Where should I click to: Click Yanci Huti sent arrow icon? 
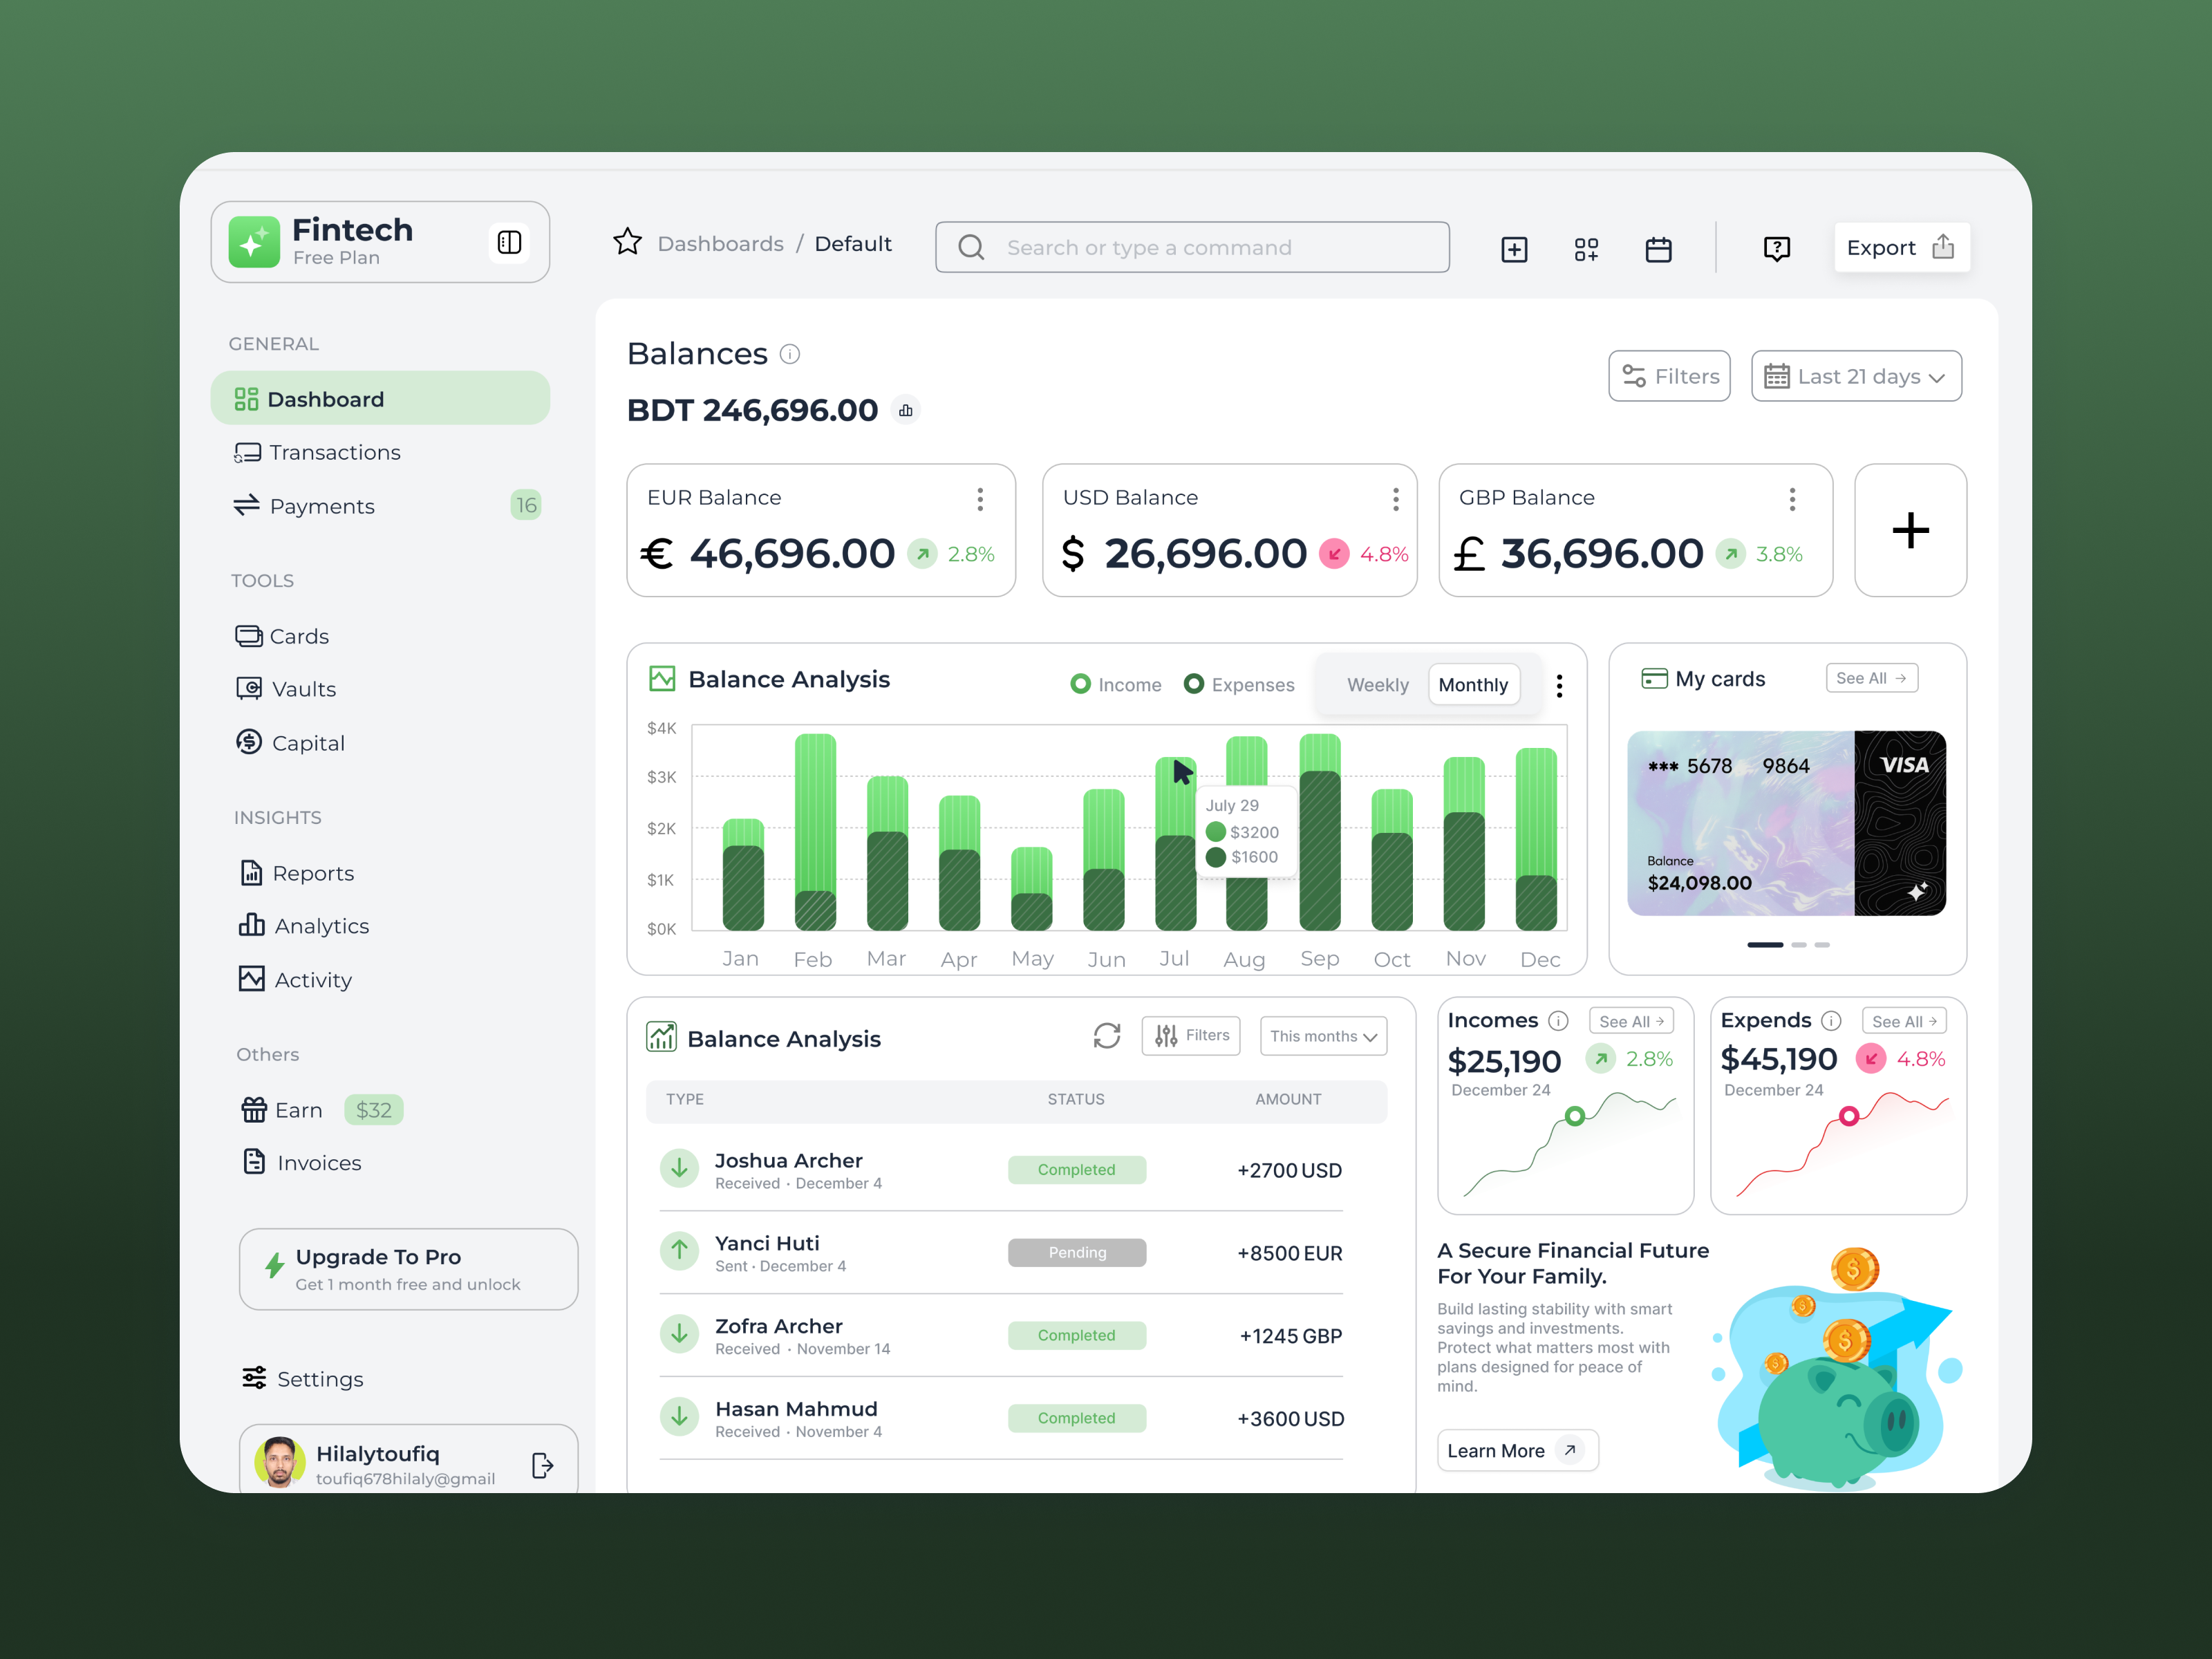pos(679,1251)
